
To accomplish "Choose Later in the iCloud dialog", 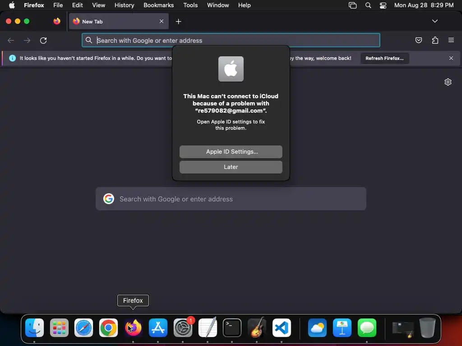I will [x=231, y=167].
